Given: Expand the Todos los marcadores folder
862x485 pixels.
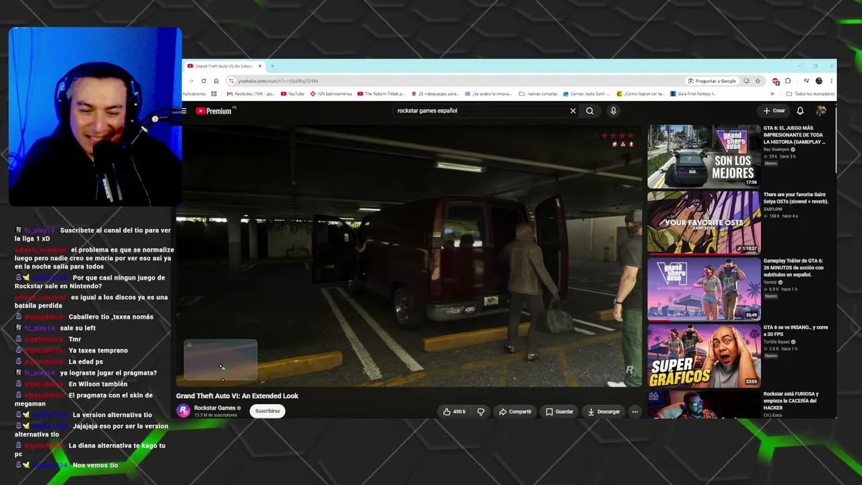Looking at the screenshot, I should pos(810,94).
